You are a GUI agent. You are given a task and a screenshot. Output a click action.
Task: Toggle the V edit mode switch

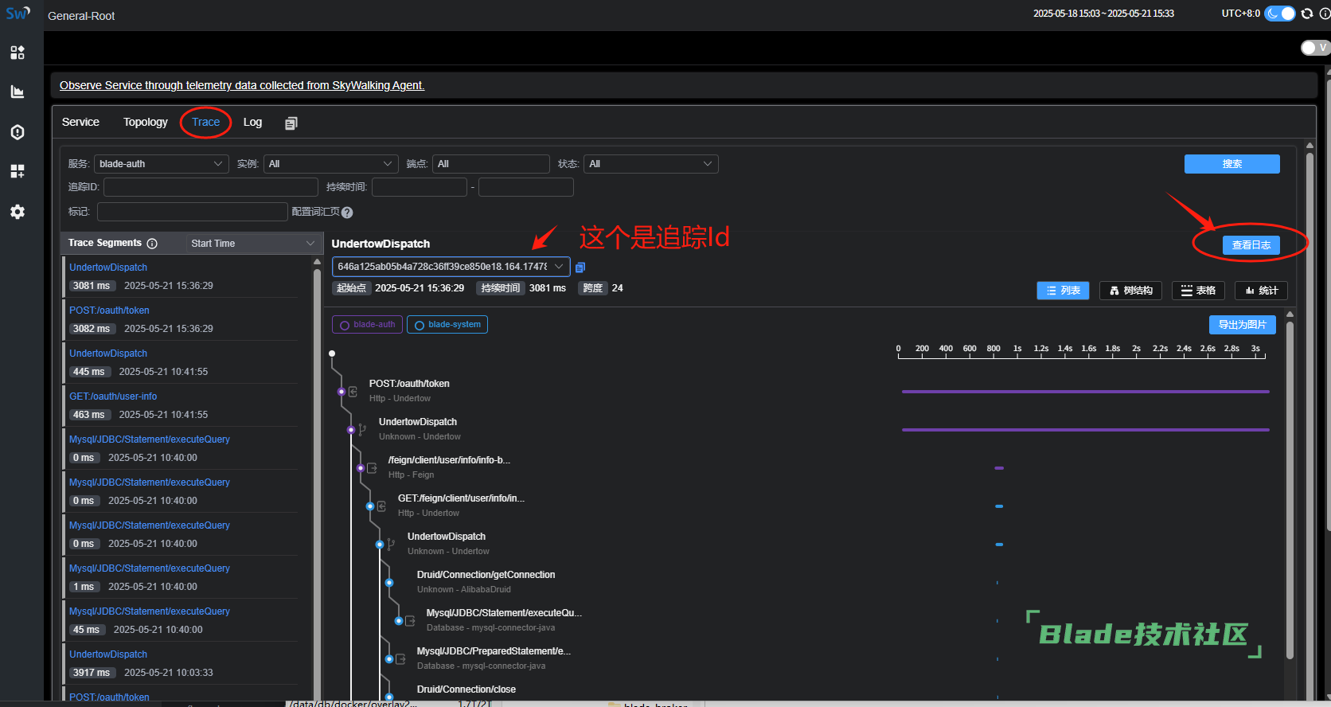coord(1315,48)
